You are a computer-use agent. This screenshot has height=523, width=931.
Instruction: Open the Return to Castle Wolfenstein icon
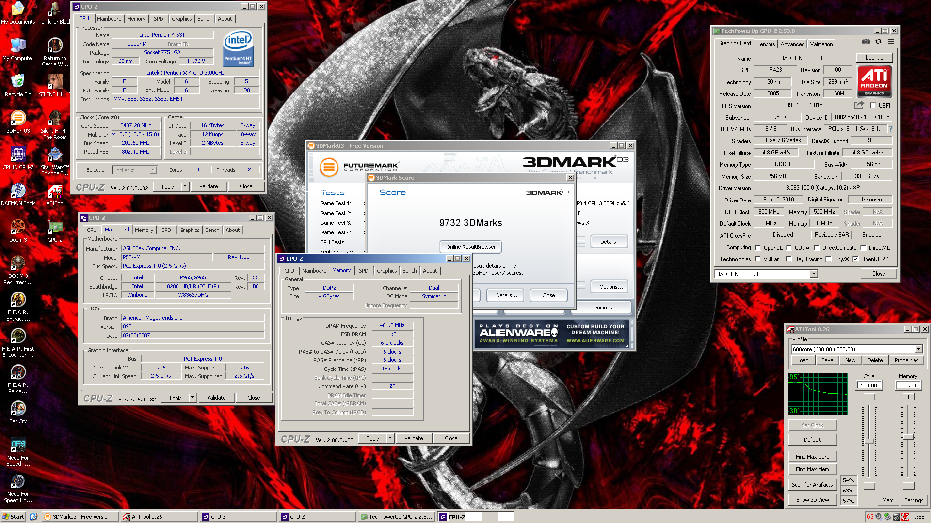(x=55, y=52)
